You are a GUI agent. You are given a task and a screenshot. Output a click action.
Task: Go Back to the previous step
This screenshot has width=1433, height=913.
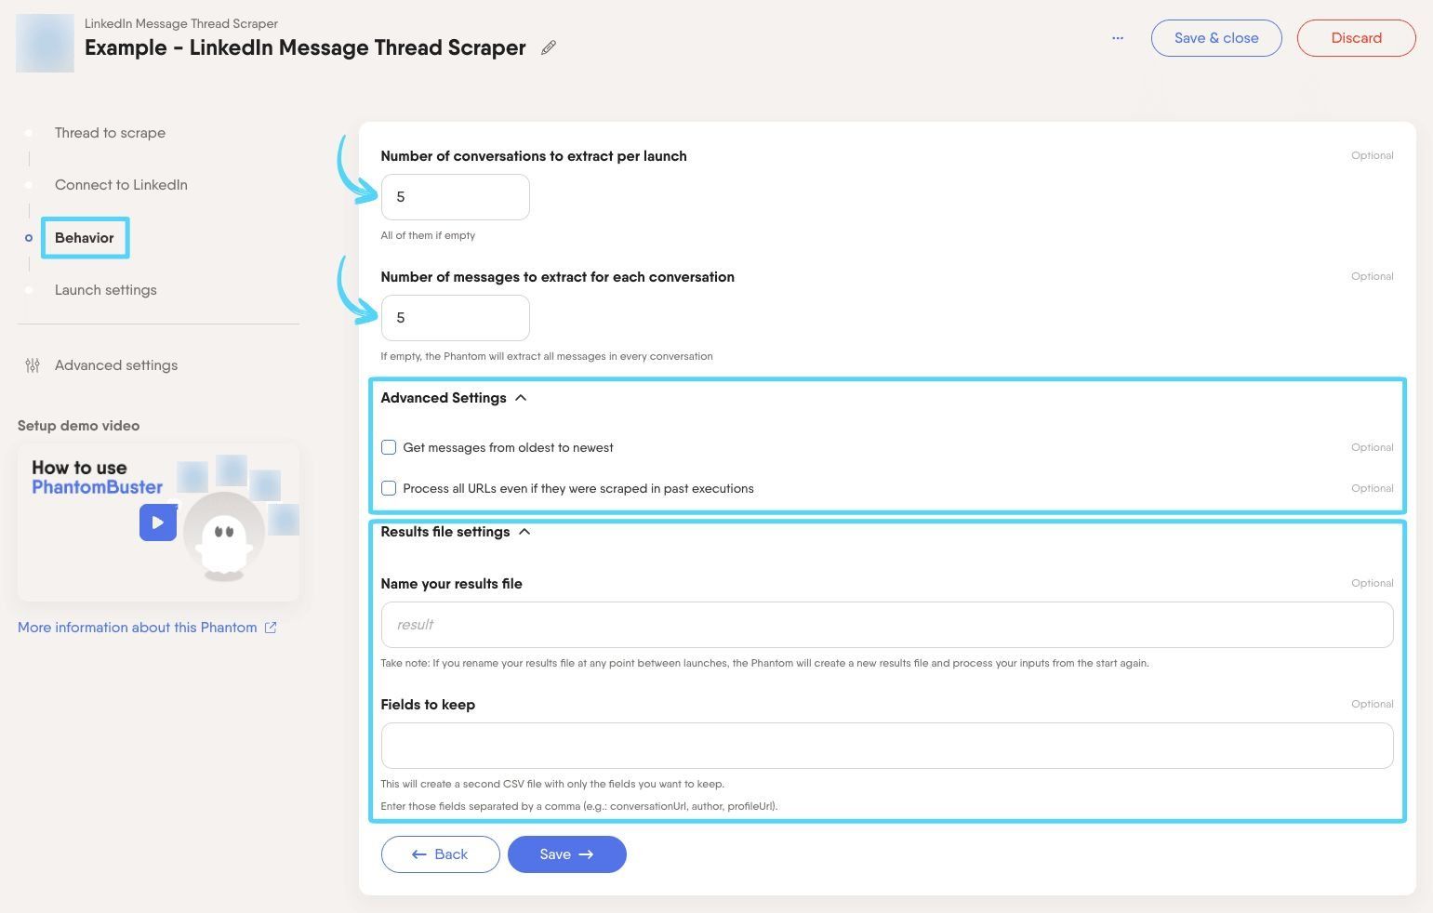click(x=440, y=854)
